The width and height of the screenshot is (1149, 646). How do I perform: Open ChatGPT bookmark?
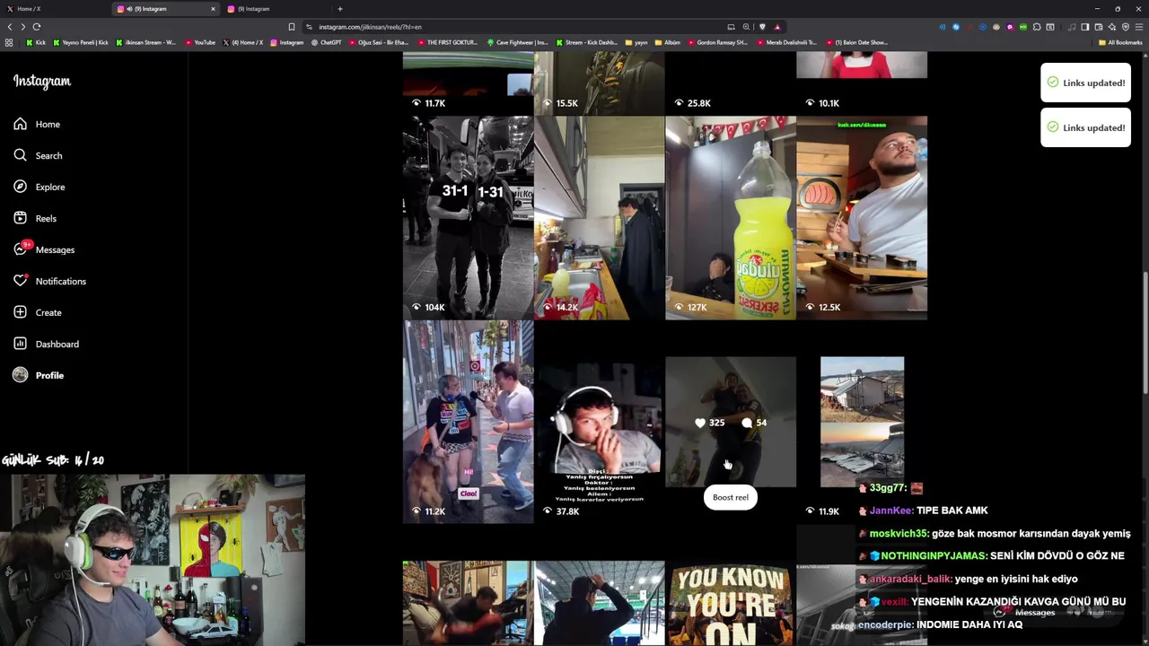pyautogui.click(x=326, y=42)
